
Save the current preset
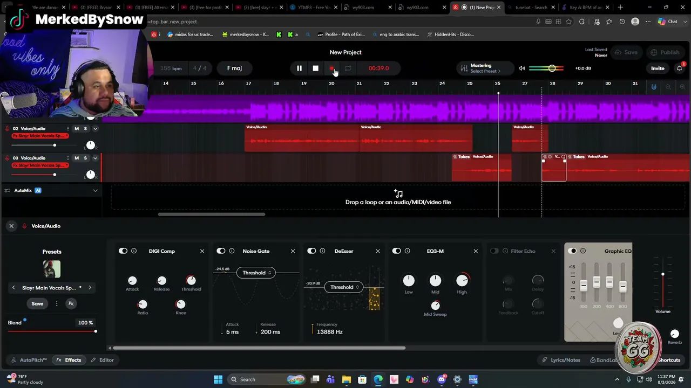pos(37,303)
